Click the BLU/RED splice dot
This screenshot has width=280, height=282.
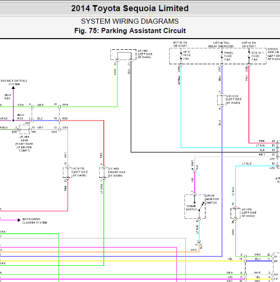click(x=14, y=120)
